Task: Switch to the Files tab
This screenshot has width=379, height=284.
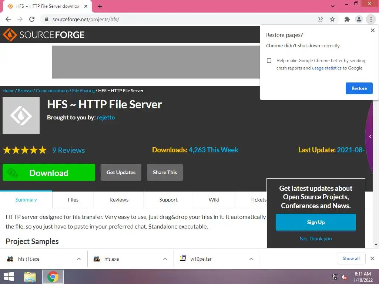Action: [x=73, y=200]
